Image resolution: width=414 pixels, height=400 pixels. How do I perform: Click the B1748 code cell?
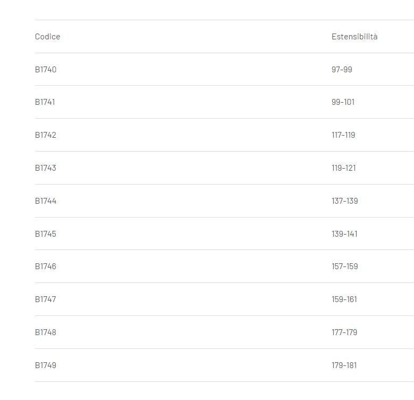pos(46,332)
